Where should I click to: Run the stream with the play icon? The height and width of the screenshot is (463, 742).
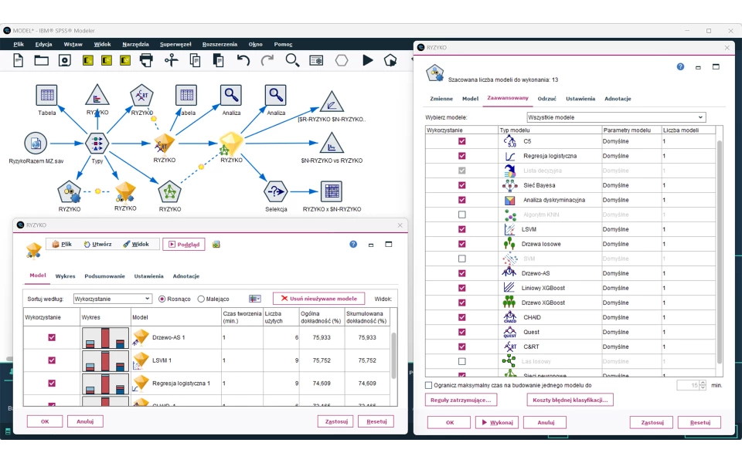coord(368,60)
